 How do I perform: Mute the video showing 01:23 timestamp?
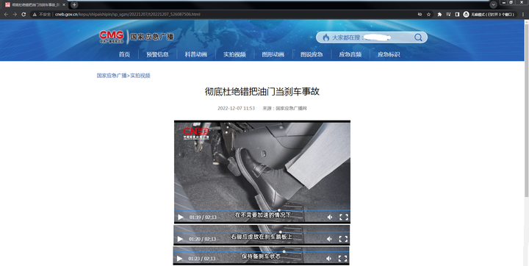(329, 259)
